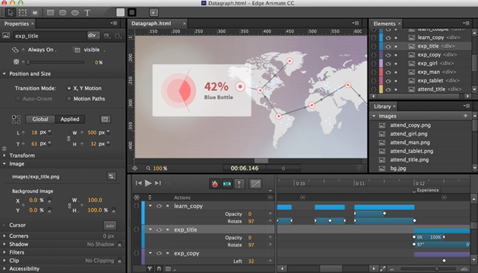Choose the Rounded Rectangle tool

pyautogui.click(x=63, y=13)
